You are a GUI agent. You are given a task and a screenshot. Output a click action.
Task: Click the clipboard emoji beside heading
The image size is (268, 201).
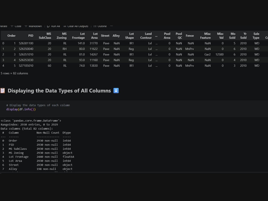(x=3, y=91)
